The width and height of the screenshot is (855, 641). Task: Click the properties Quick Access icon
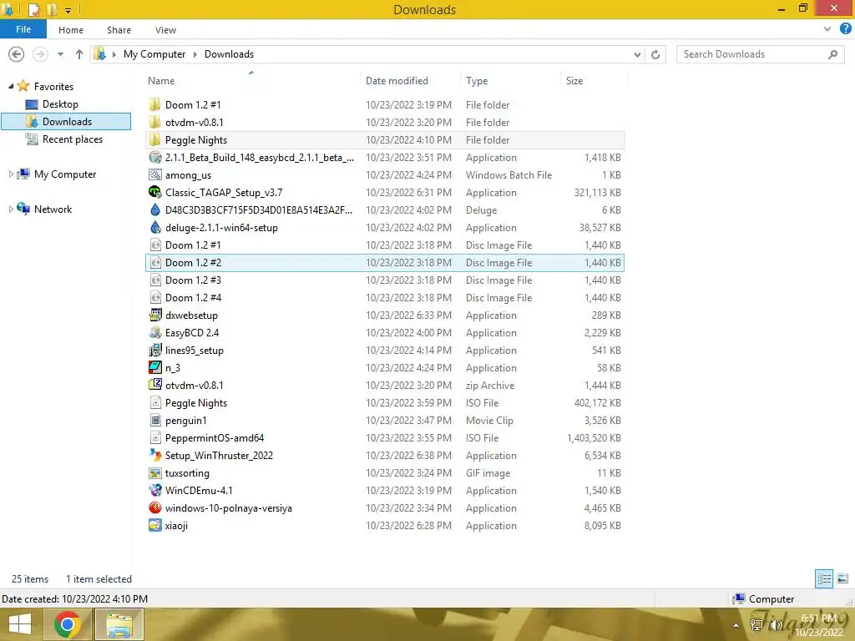[33, 10]
